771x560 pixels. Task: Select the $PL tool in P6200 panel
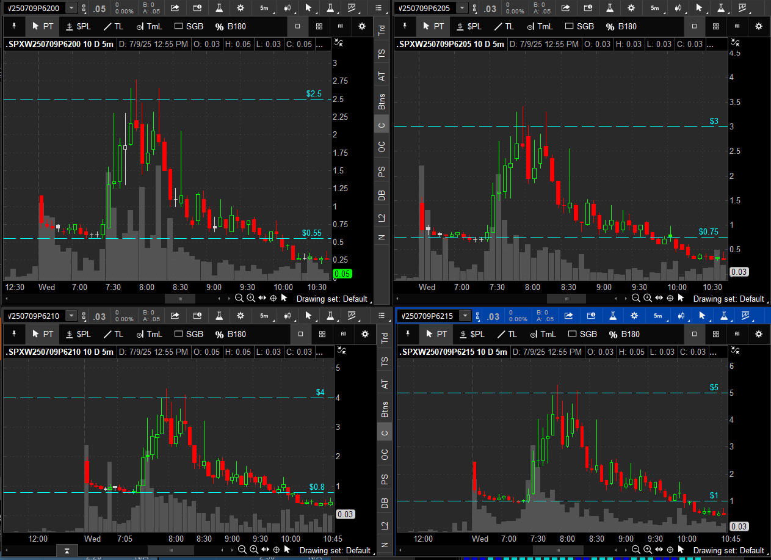(x=78, y=26)
